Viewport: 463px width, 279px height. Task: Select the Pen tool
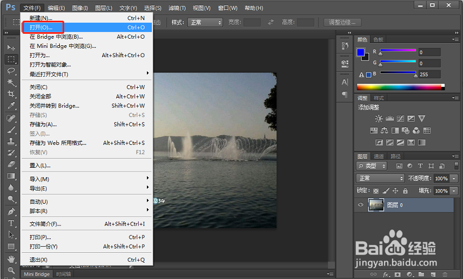[x=11, y=211]
